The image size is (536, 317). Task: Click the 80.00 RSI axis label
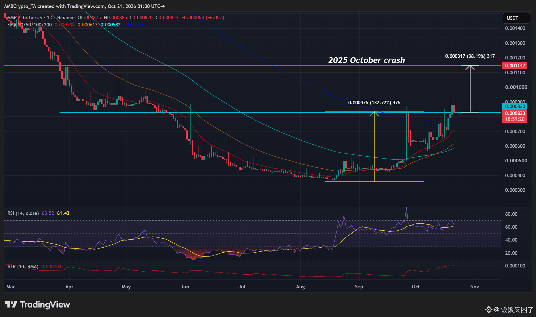tap(511, 214)
